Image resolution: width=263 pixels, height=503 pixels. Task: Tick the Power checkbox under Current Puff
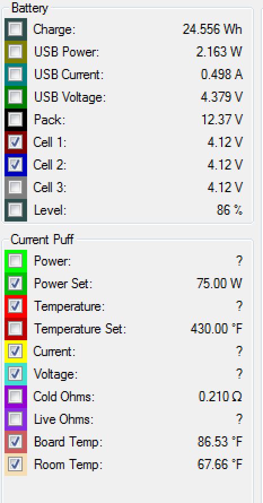16,261
